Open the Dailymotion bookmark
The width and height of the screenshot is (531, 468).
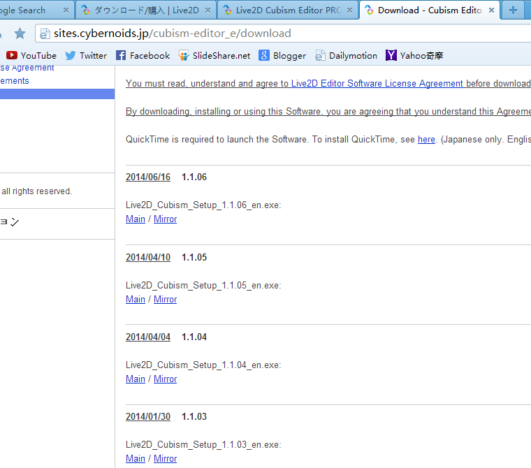click(x=346, y=56)
